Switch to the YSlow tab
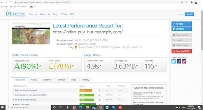The width and height of the screenshot is (203, 110). coord(34,80)
